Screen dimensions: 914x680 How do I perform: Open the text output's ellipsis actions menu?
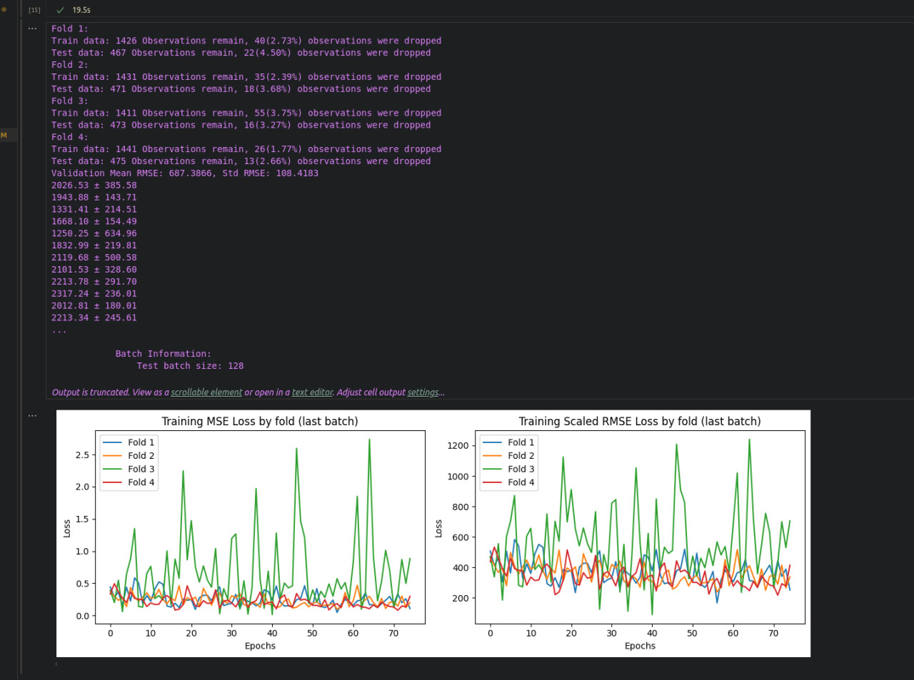tap(32, 29)
